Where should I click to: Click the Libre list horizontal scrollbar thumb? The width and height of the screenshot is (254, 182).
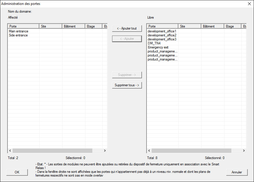click(x=191, y=151)
